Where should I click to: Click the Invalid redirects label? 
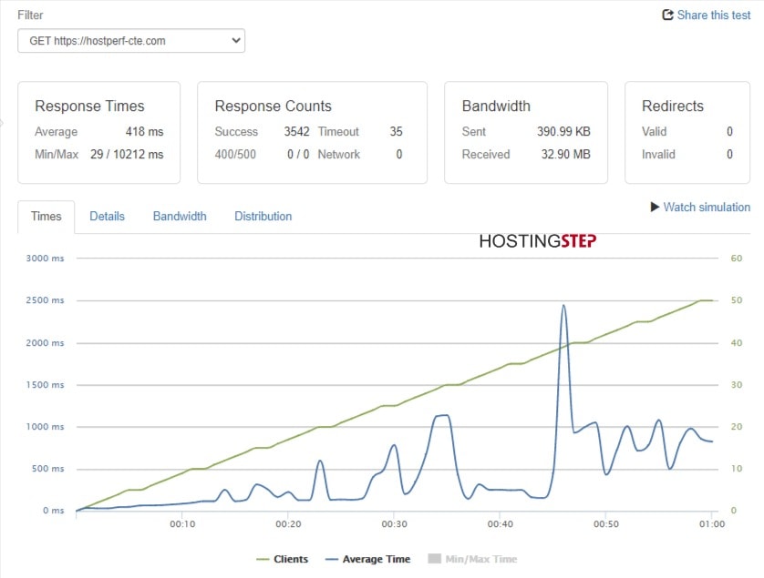(x=658, y=155)
